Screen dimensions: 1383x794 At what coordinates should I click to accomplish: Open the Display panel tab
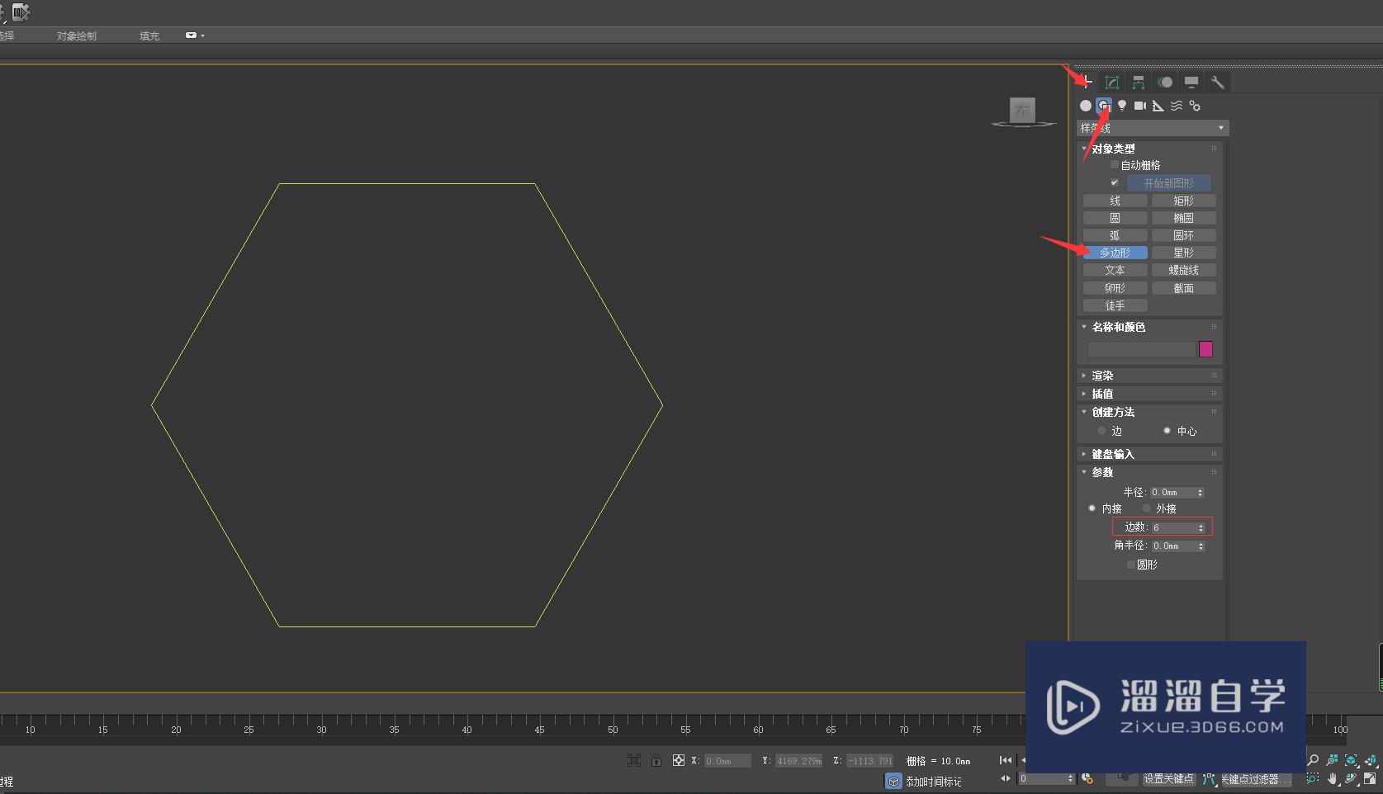point(1191,82)
